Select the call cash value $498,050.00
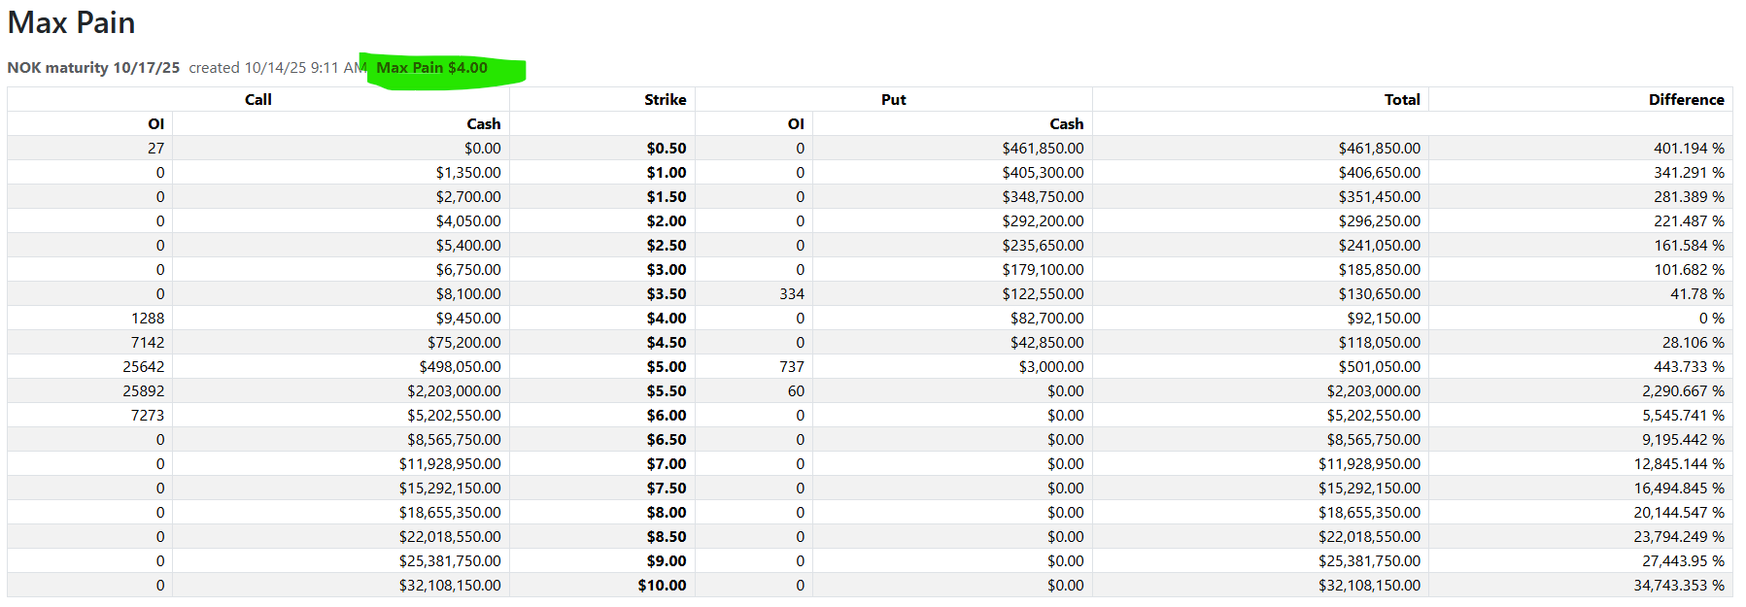Image resolution: width=1746 pixels, height=607 pixels. [460, 367]
